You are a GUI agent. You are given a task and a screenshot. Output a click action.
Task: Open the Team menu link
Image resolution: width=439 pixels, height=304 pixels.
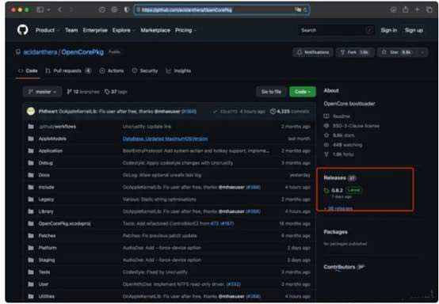tap(71, 30)
